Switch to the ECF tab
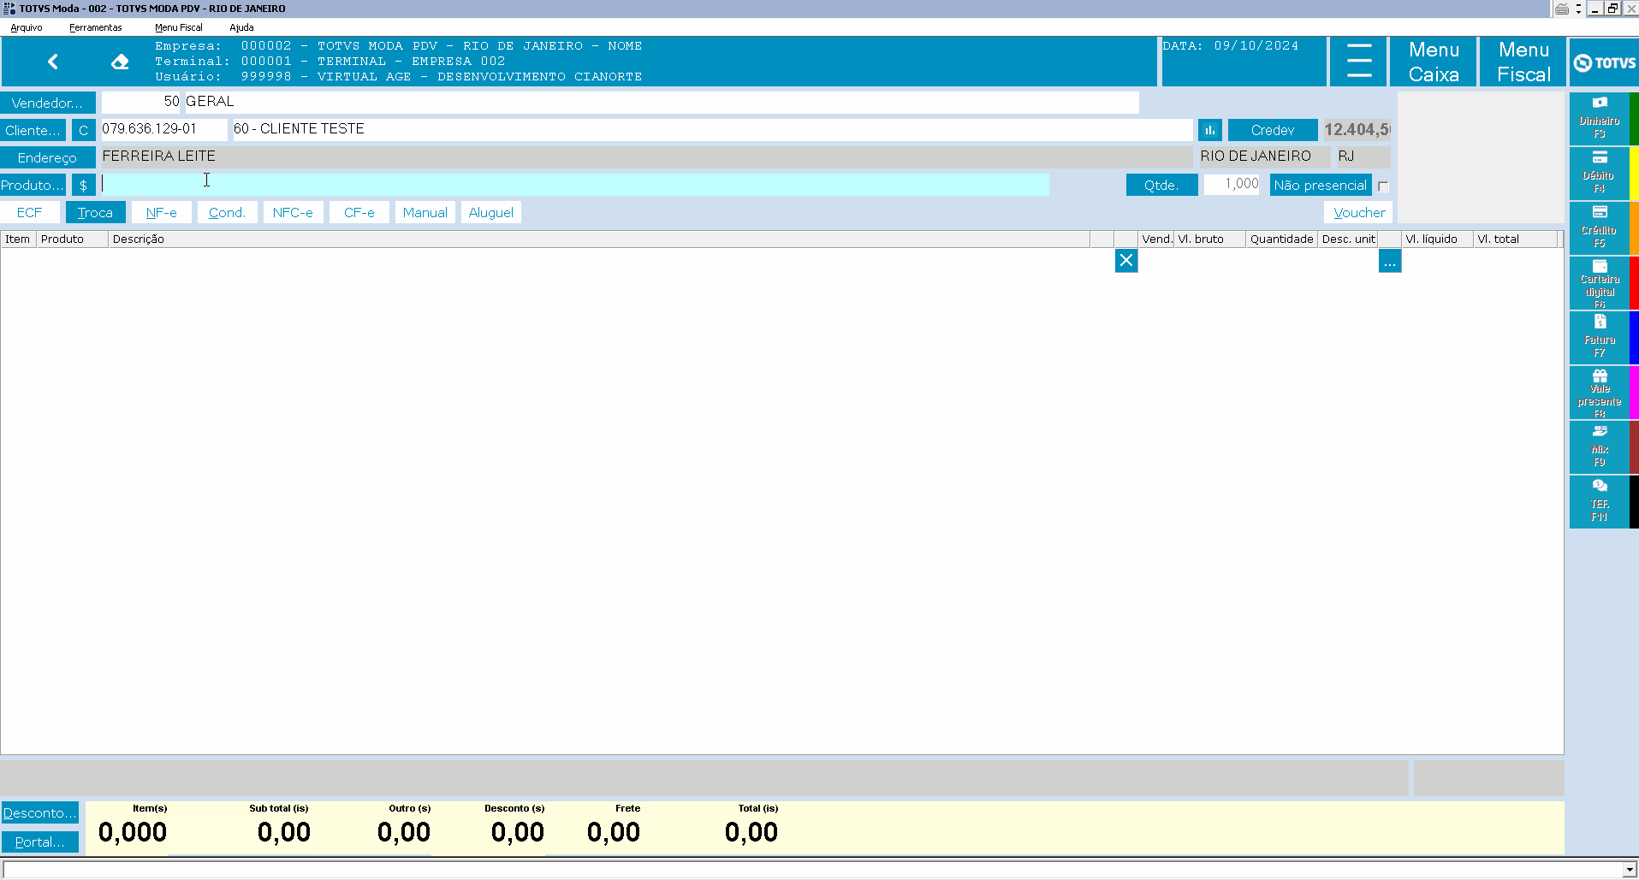The height and width of the screenshot is (880, 1639). [x=30, y=212]
